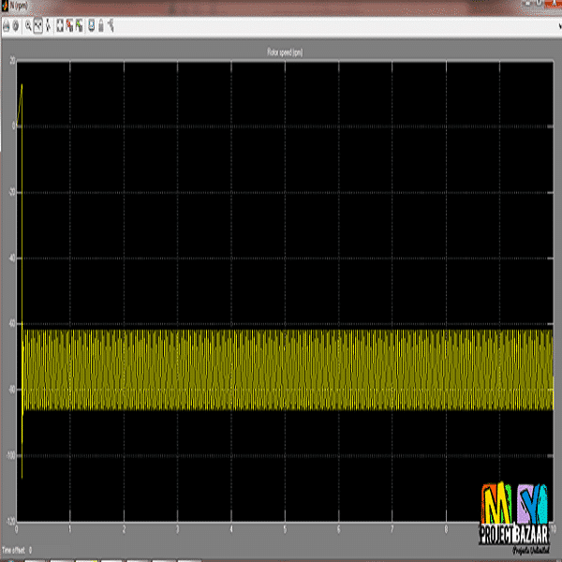
Task: Select the Zoom magnifier tool
Action: point(28,26)
